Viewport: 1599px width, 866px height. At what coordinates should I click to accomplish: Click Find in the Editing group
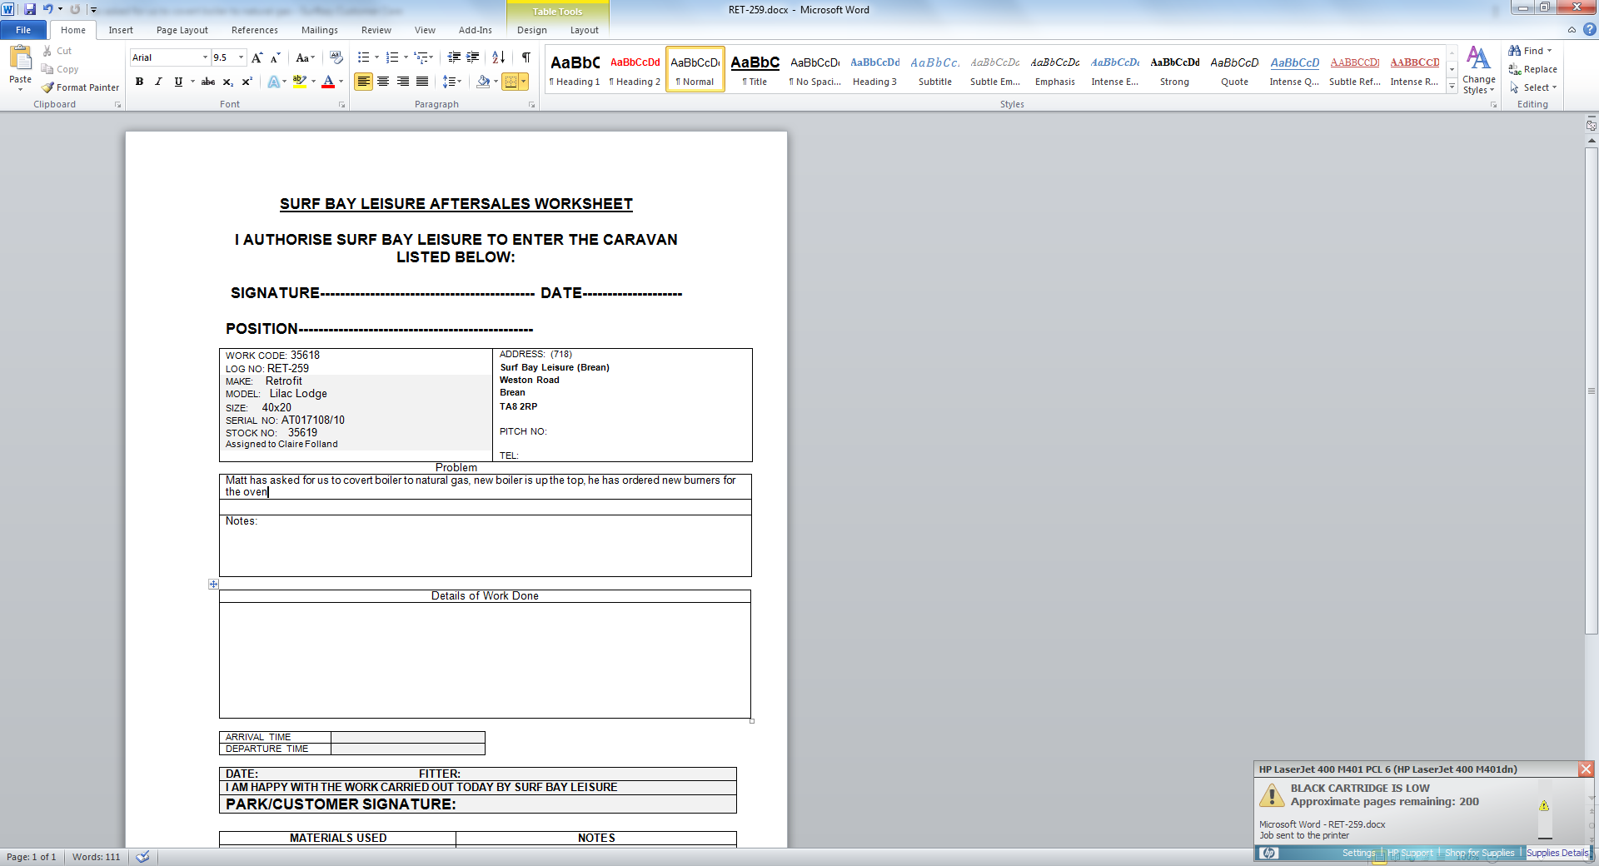pos(1531,51)
